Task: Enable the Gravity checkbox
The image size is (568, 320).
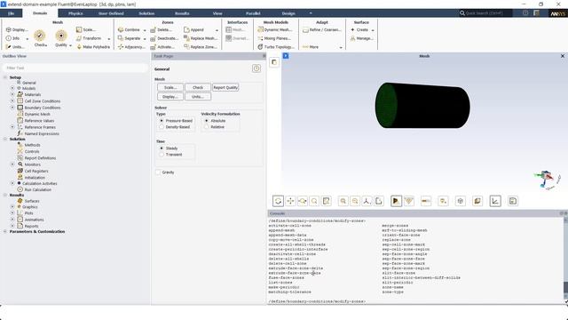Action: (x=158, y=172)
